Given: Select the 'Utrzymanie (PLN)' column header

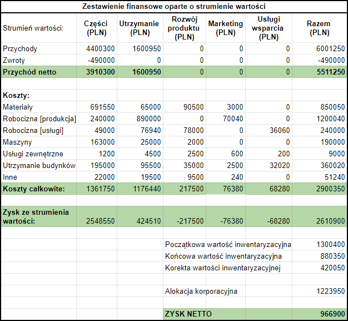Looking at the screenshot, I should coord(139,28).
